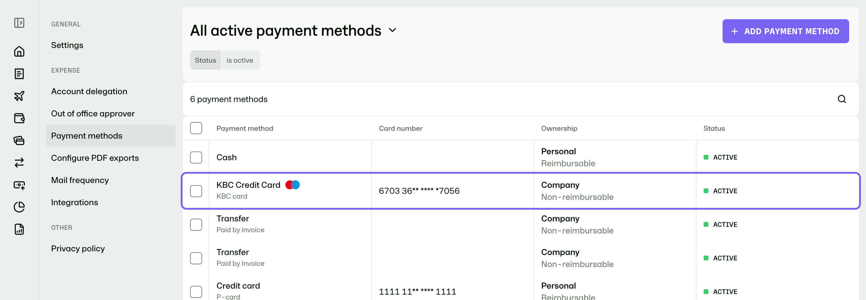Click card number 6703 36** **** *7056

click(419, 191)
